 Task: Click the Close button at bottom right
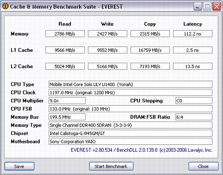[x=203, y=166]
